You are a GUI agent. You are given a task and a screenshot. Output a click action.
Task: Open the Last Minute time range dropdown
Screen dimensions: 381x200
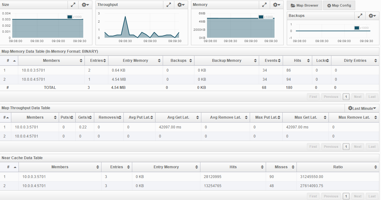[x=362, y=108]
